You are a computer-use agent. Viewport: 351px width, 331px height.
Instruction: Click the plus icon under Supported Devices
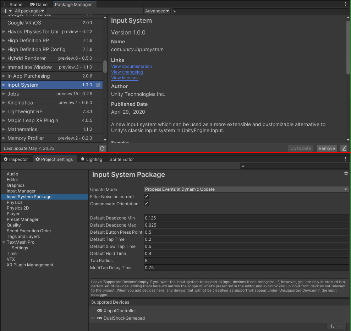pos(332,326)
